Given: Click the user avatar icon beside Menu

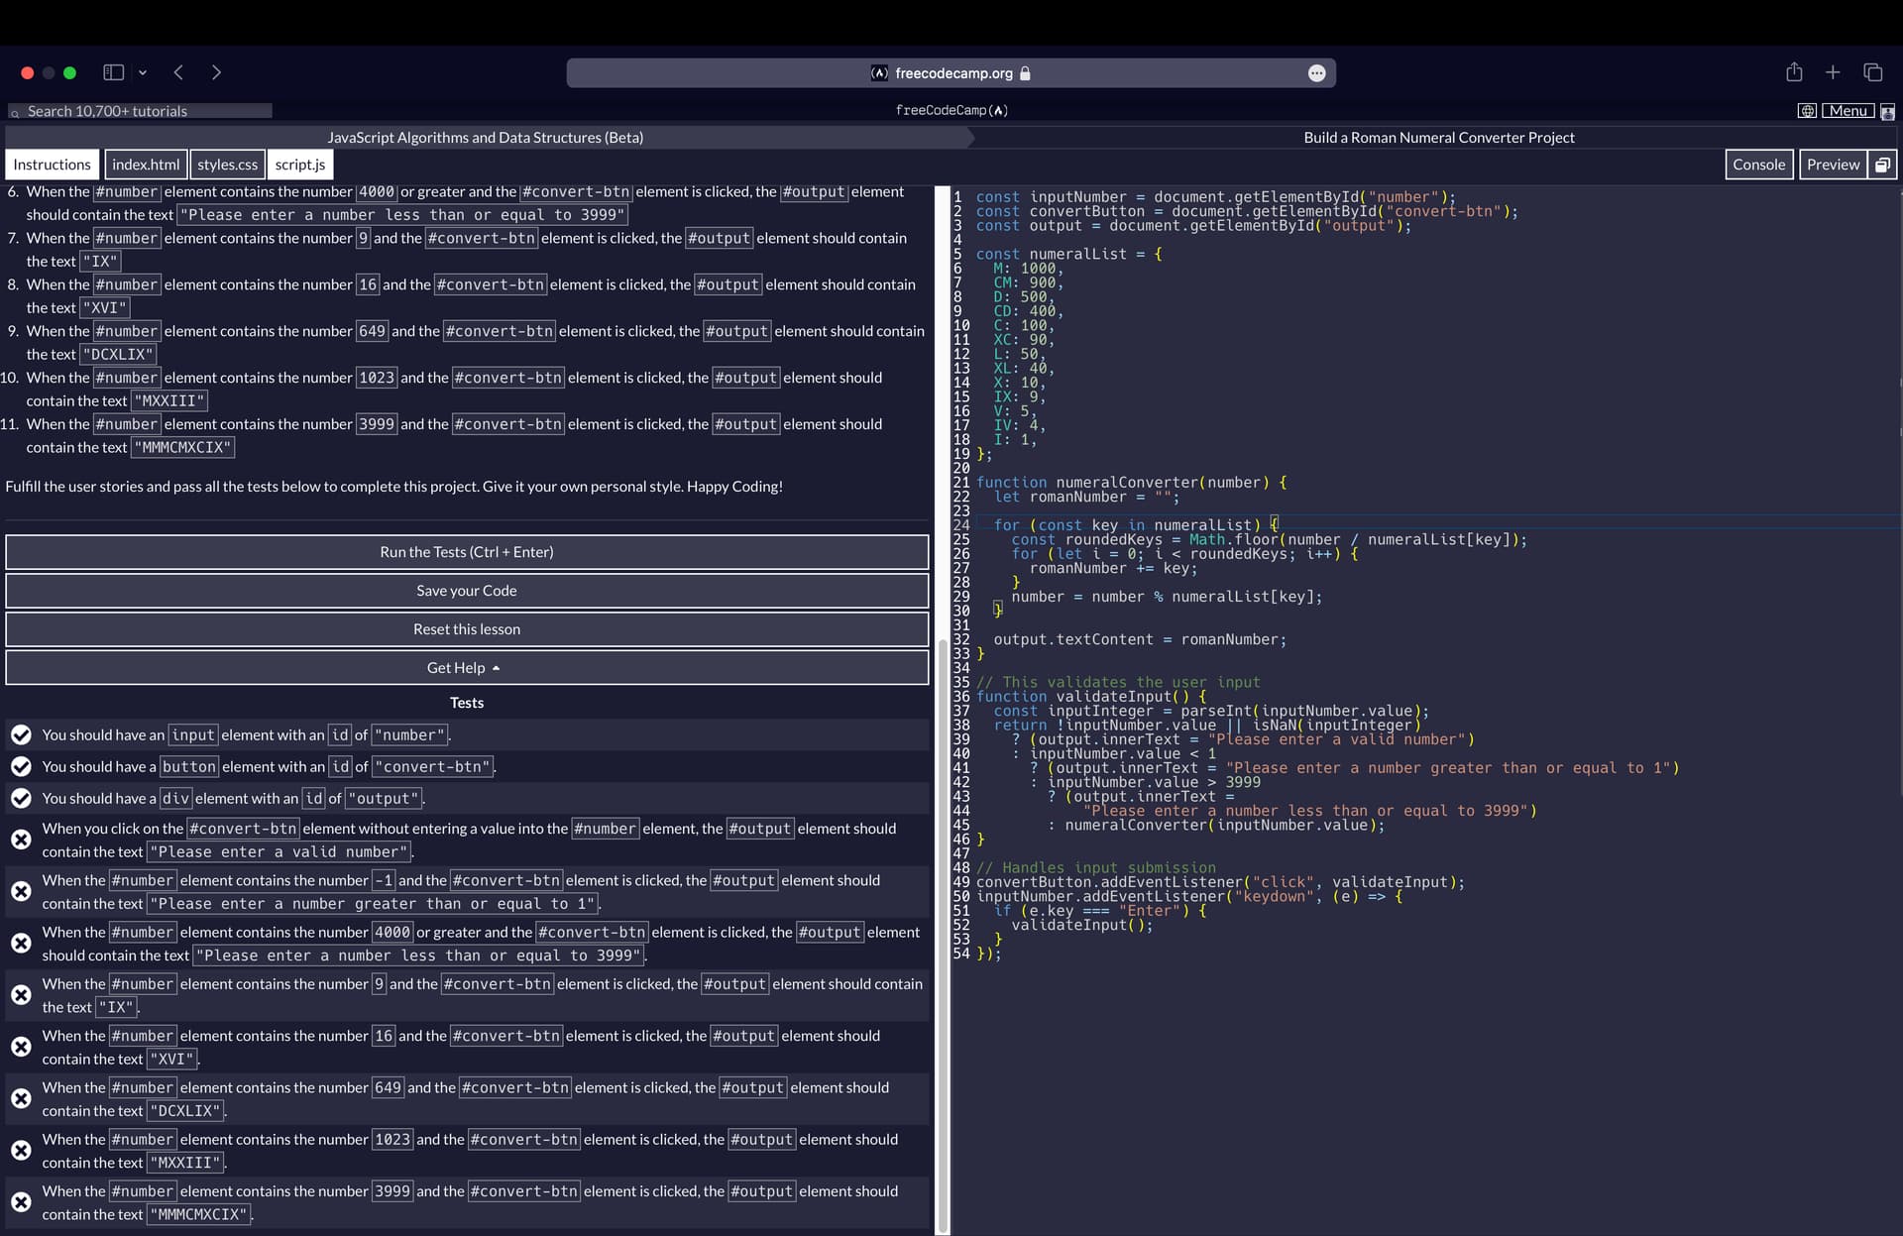Looking at the screenshot, I should coord(1888,111).
